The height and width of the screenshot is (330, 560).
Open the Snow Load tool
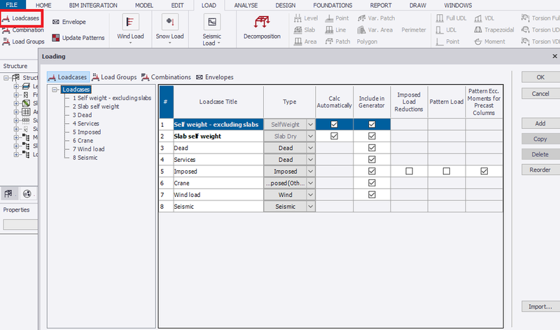click(x=169, y=28)
